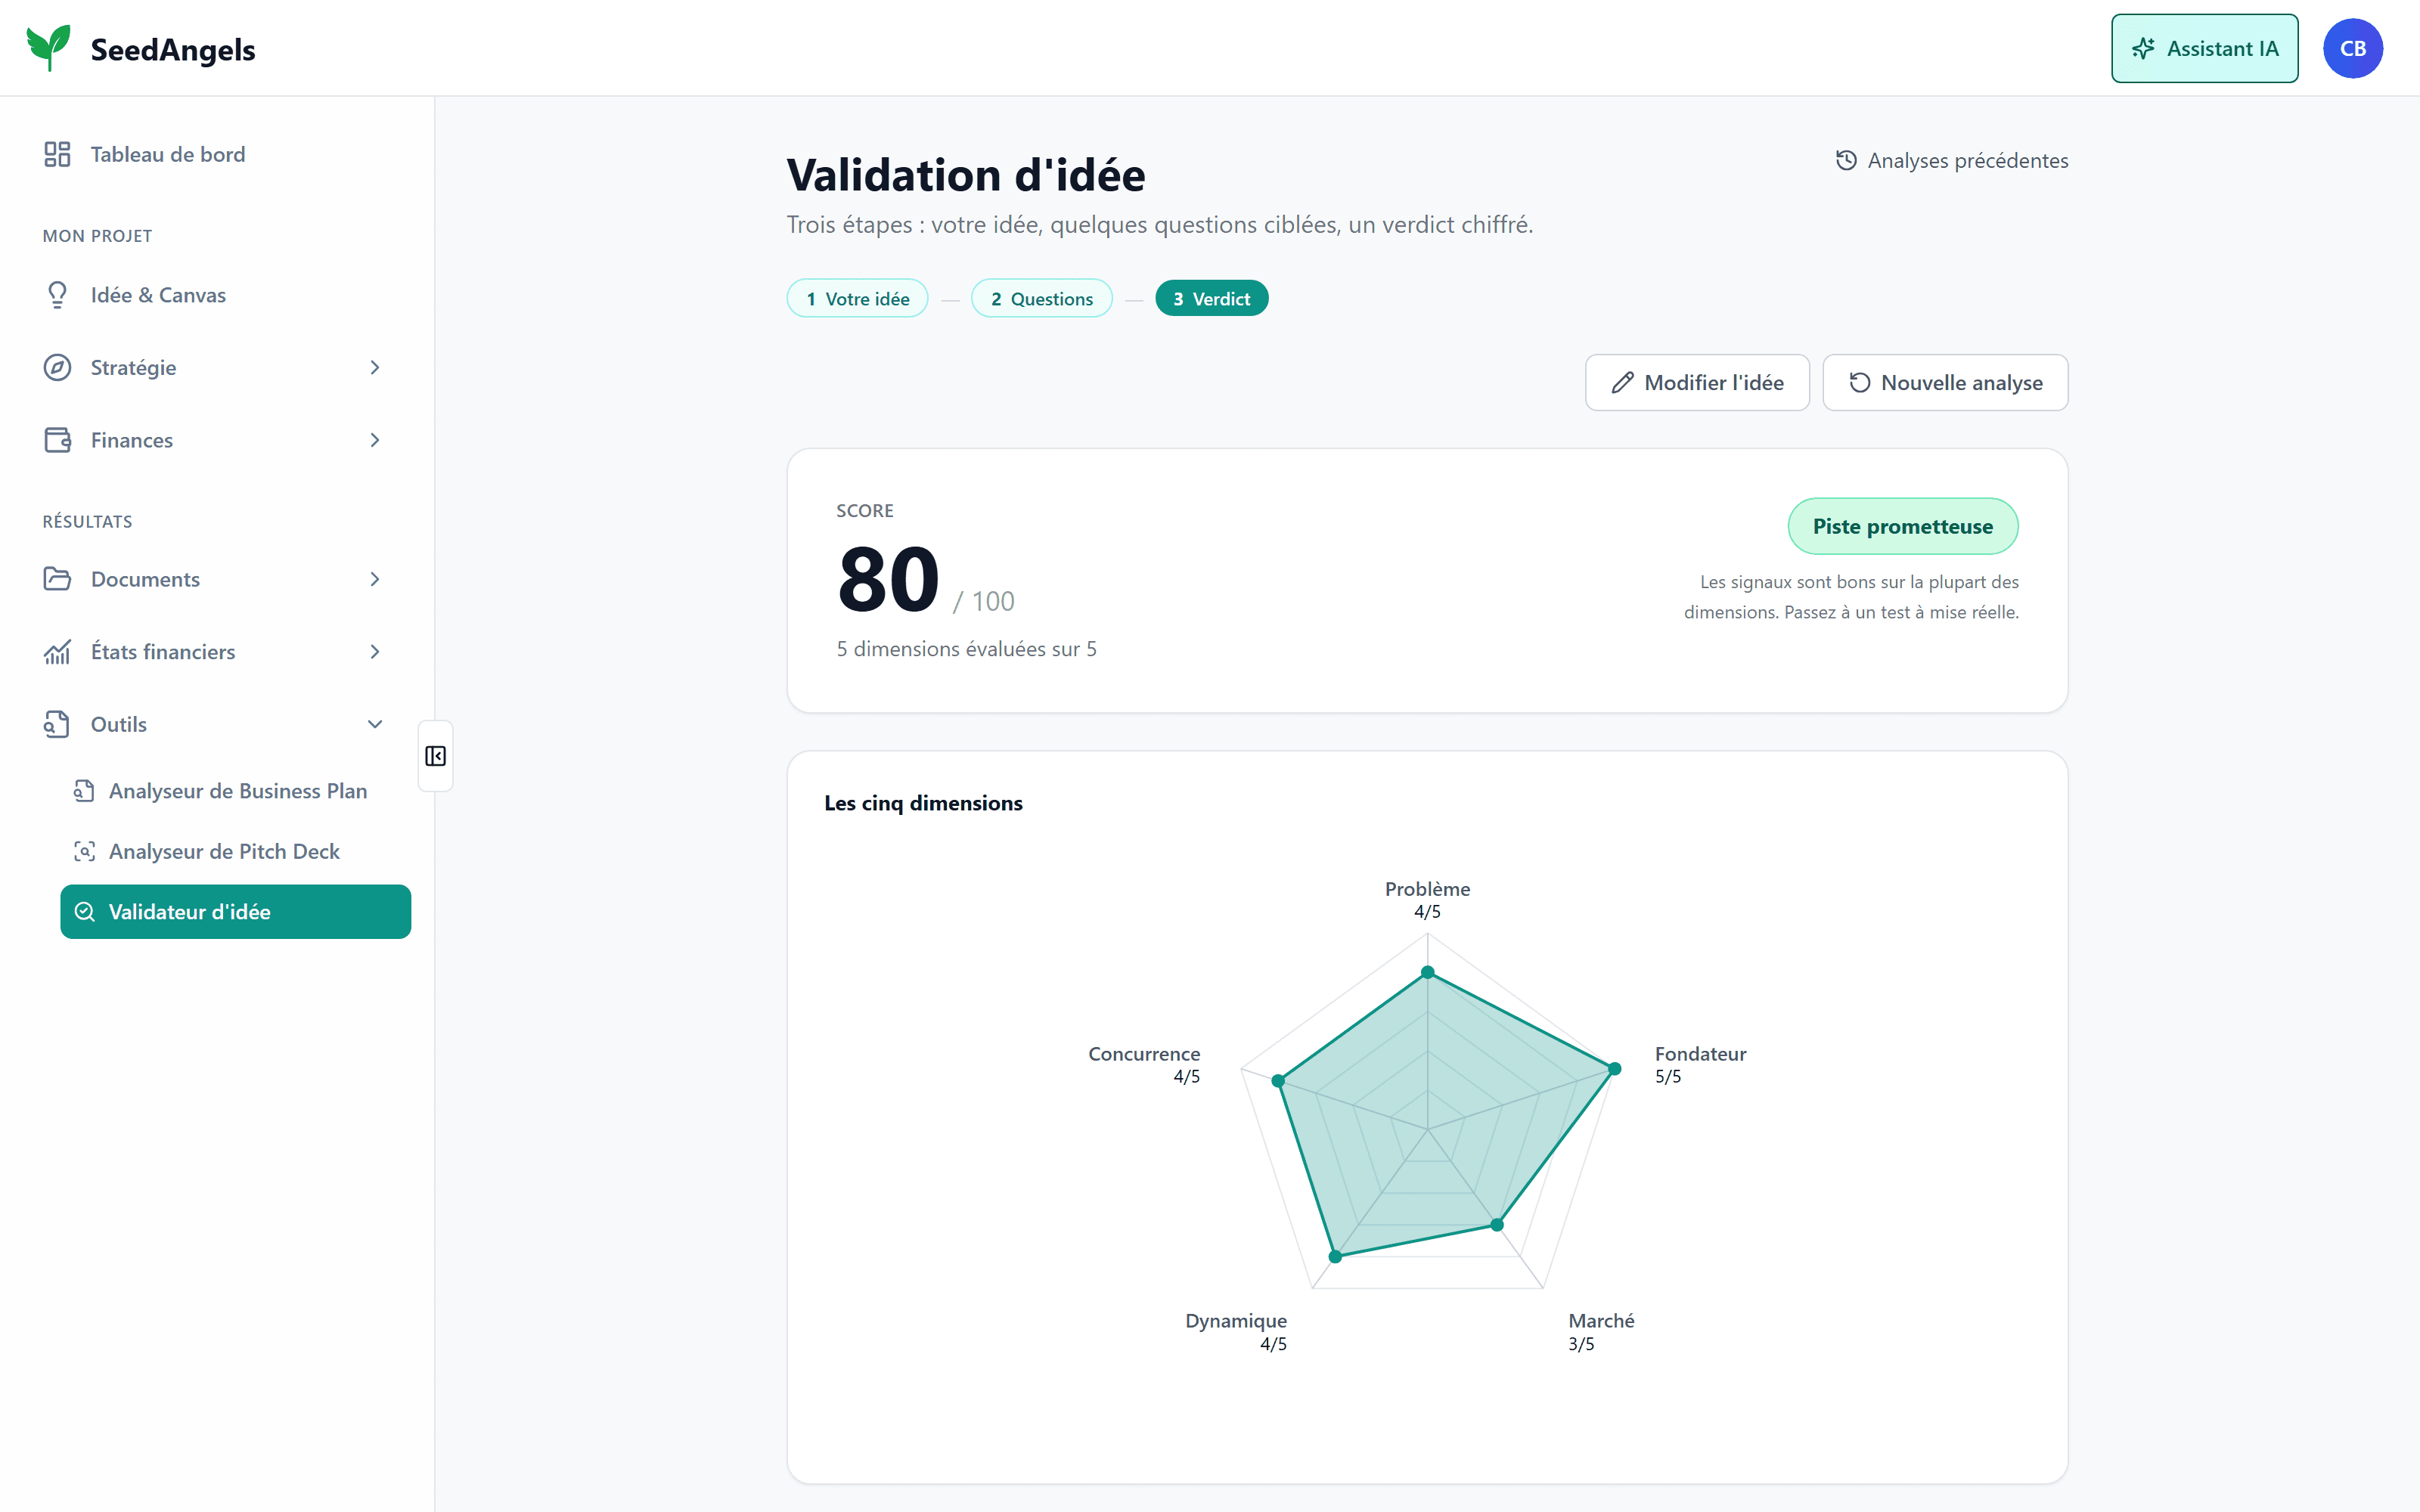Click the Problème 4/5 radar label
Image resolution: width=2420 pixels, height=1512 pixels.
click(1427, 900)
